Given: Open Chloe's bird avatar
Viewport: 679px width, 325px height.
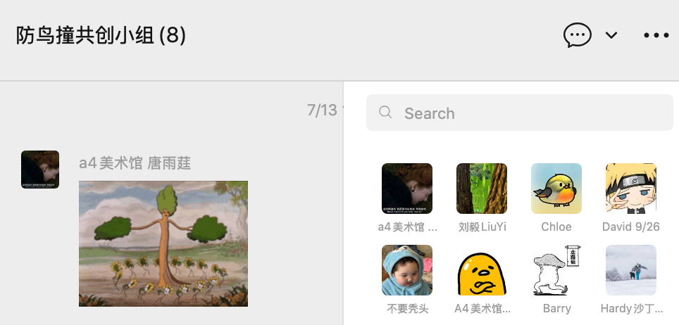Looking at the screenshot, I should coord(556,189).
